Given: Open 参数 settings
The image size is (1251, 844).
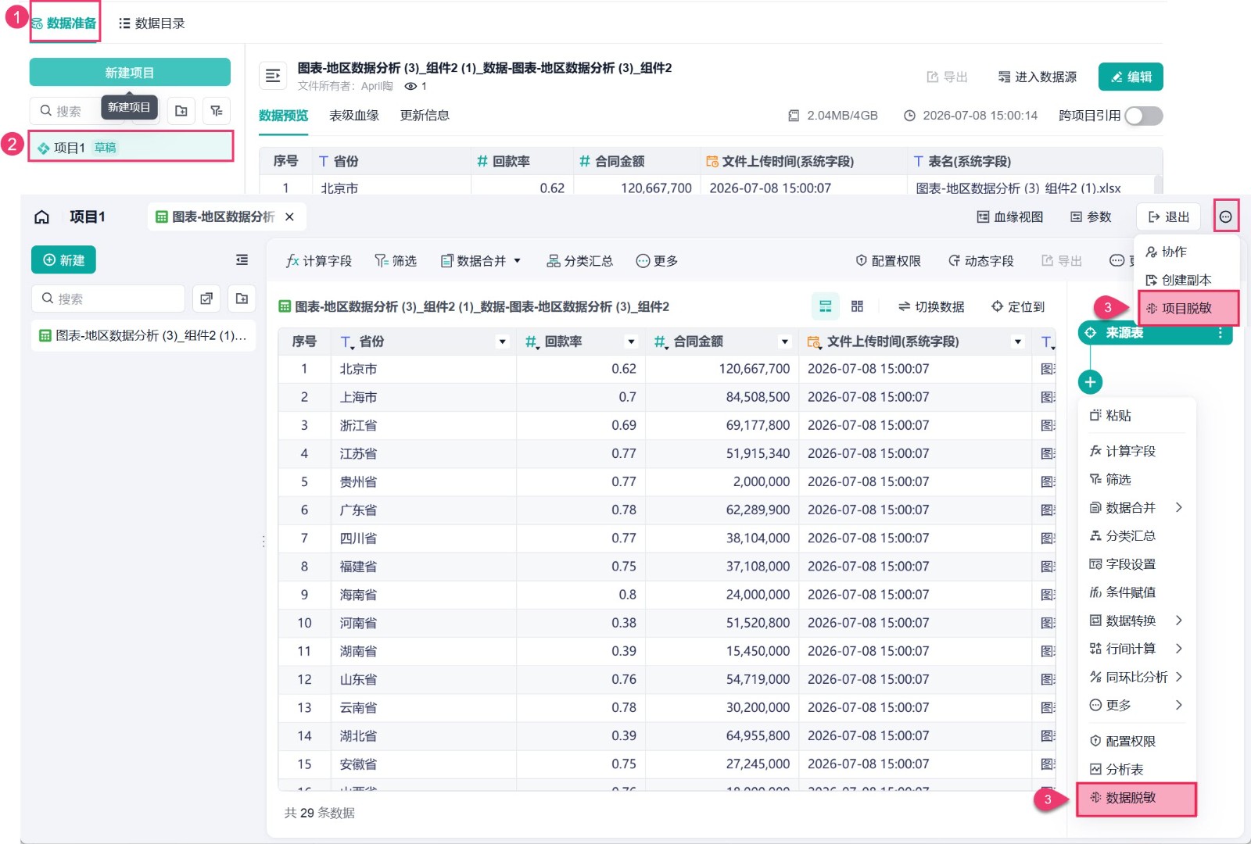Looking at the screenshot, I should pos(1091,217).
